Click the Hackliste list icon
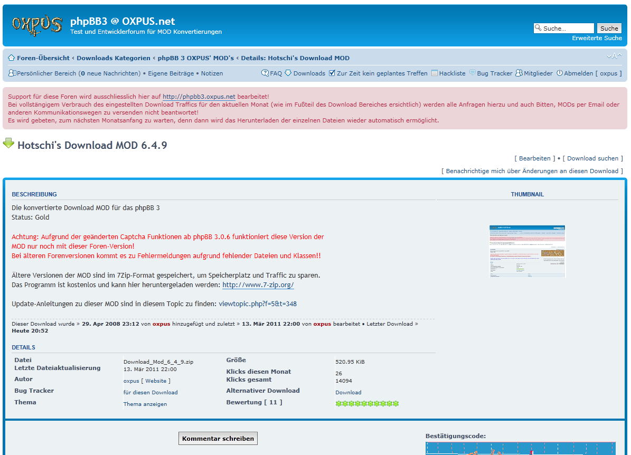 pyautogui.click(x=435, y=73)
